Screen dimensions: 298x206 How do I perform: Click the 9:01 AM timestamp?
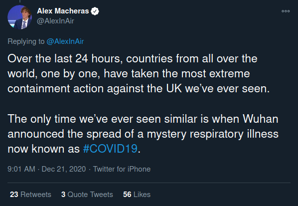(x=21, y=169)
